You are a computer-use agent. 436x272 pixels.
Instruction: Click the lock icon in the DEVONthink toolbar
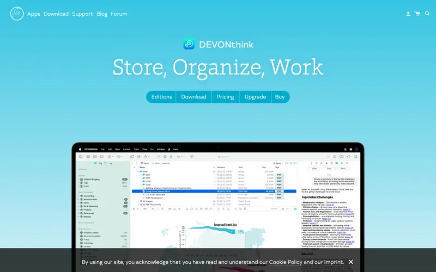[x=171, y=157]
